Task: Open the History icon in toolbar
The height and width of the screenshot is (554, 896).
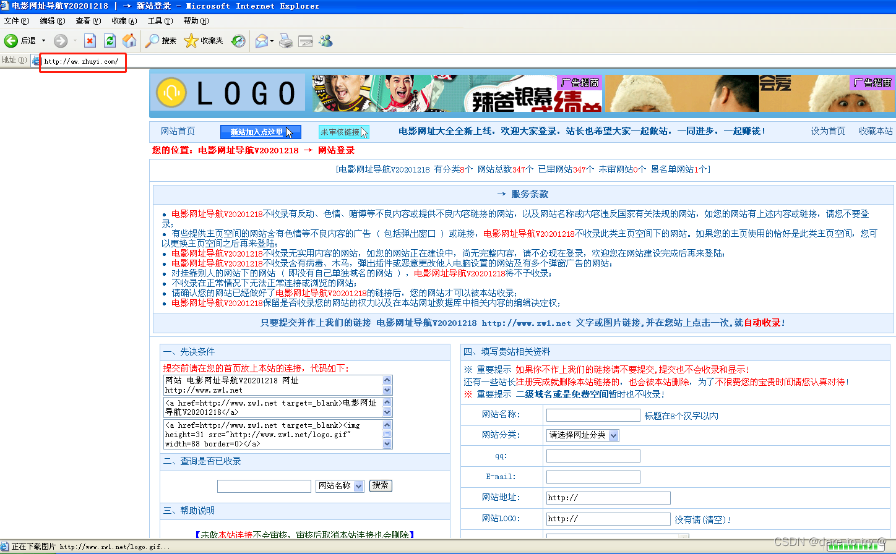Action: click(x=238, y=41)
